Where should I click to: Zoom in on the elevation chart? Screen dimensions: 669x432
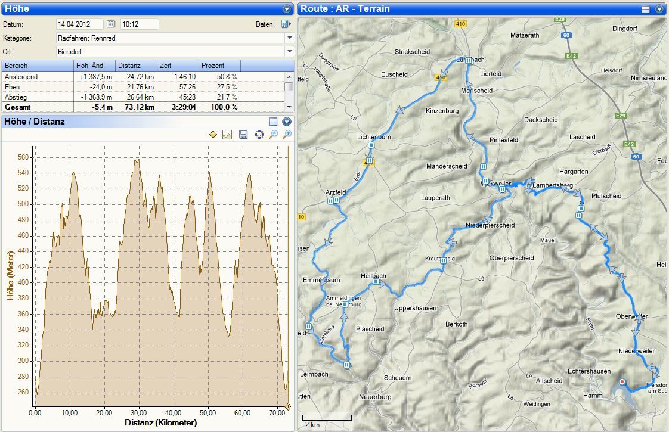point(287,135)
